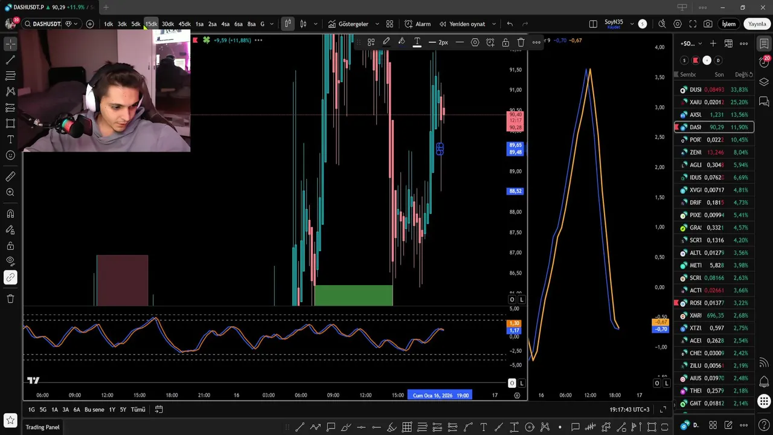
Task: Expand the Yeniden oynat dropdown arrow
Action: click(493, 24)
